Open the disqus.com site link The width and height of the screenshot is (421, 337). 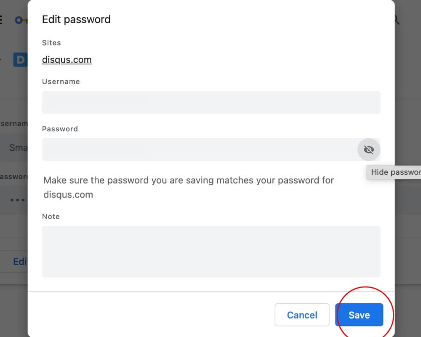pyautogui.click(x=67, y=59)
